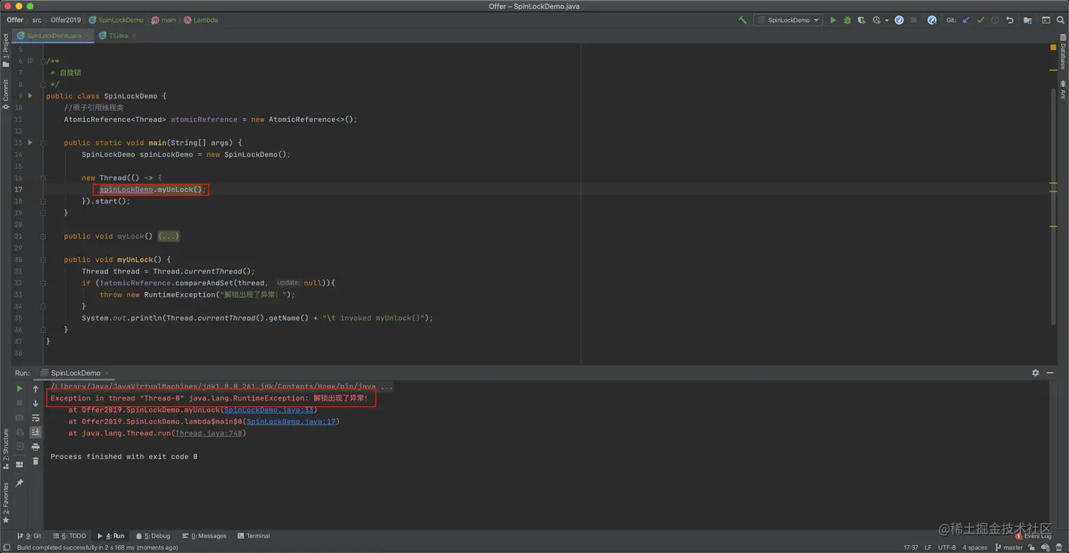1069x553 pixels.
Task: Toggle scroll to end in Run console
Action: [x=35, y=432]
